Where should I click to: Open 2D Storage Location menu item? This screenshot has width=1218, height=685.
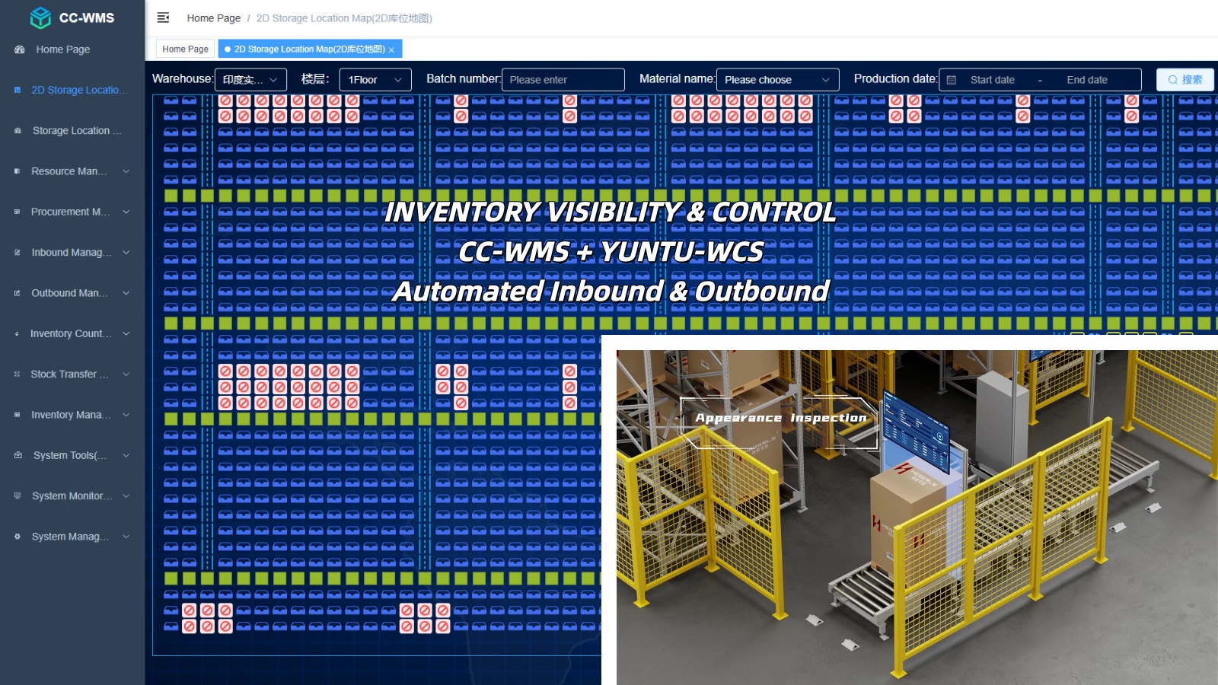coord(72,90)
